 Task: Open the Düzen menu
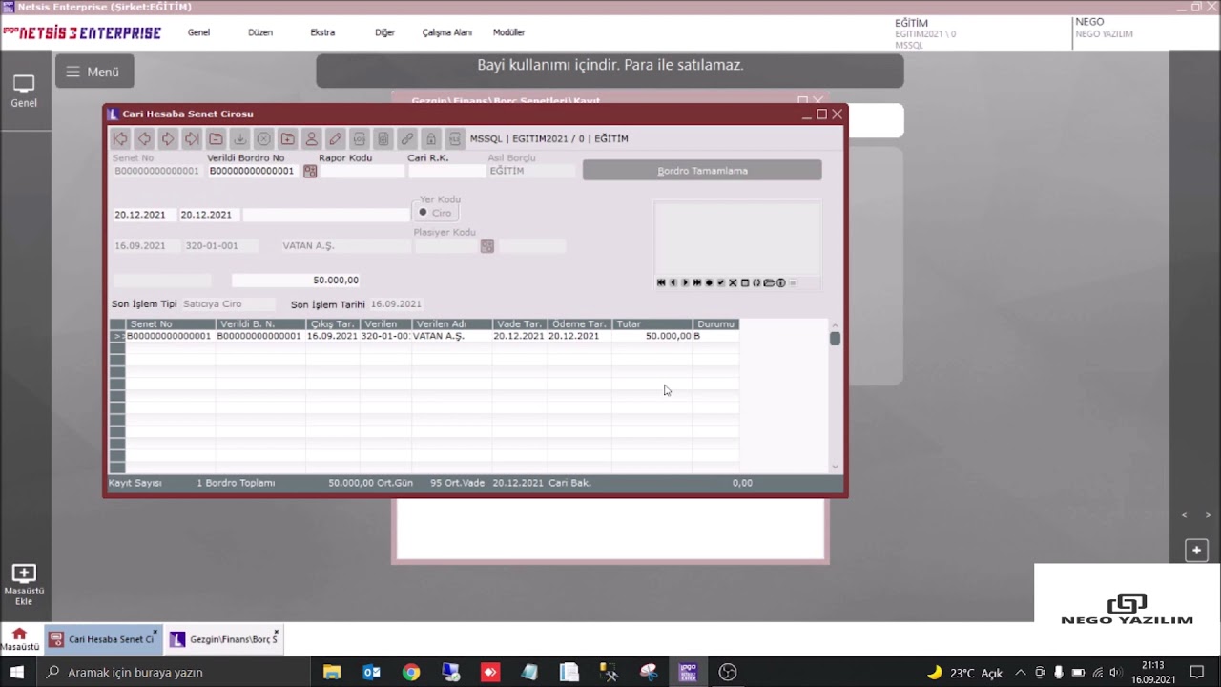click(260, 32)
